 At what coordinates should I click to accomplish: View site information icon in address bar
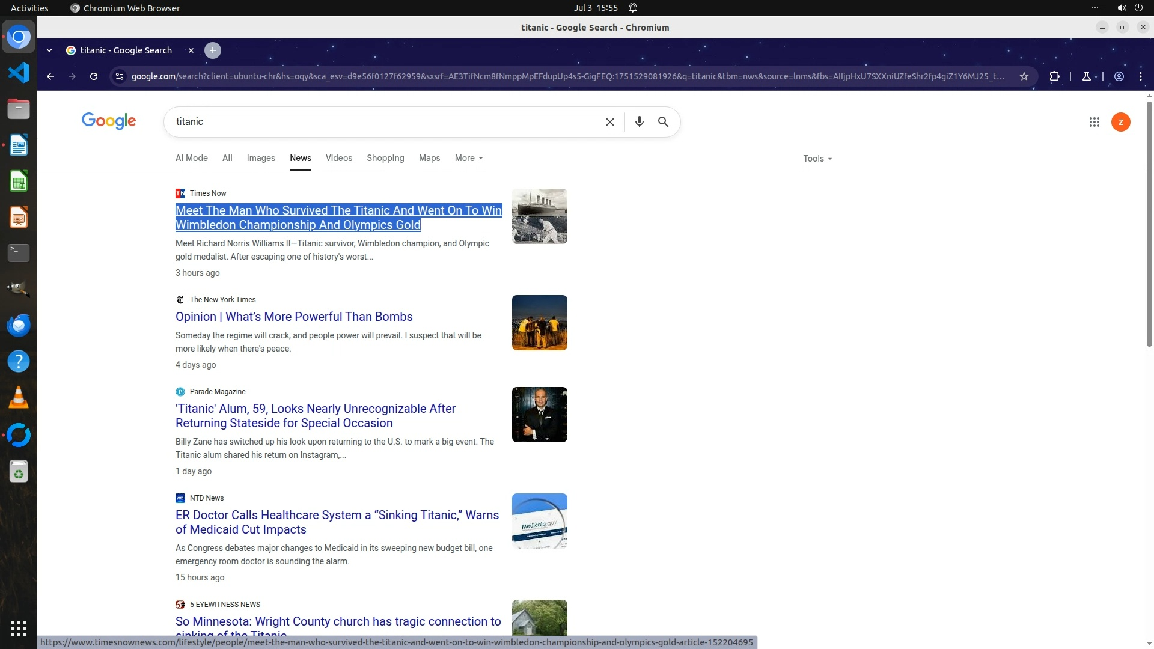(x=120, y=76)
